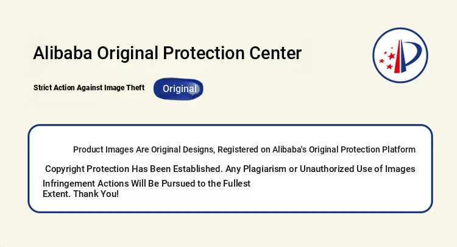457x247 pixels.
Task: Select the word Alibaba in the heading
Action: [63, 53]
